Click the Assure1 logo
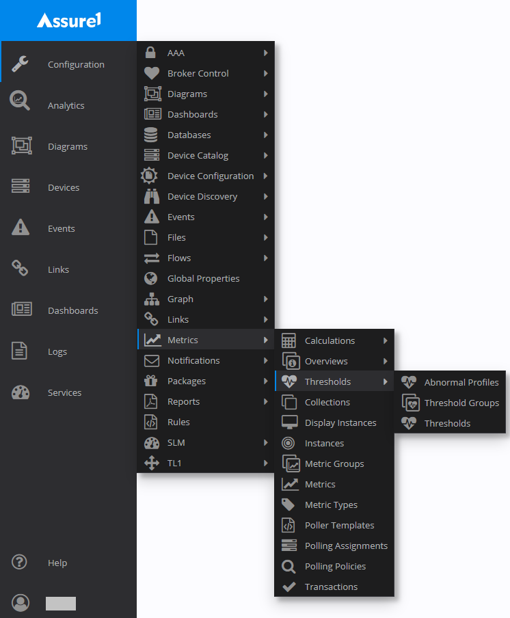Image resolution: width=510 pixels, height=618 pixels. click(x=69, y=20)
